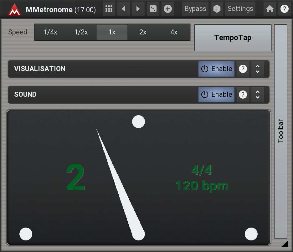Click the resize corner triangle handle
The width and height of the screenshot is (293, 252).
pyautogui.click(x=284, y=244)
